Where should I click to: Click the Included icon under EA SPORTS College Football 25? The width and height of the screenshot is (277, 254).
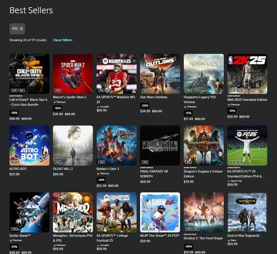pos(98,245)
